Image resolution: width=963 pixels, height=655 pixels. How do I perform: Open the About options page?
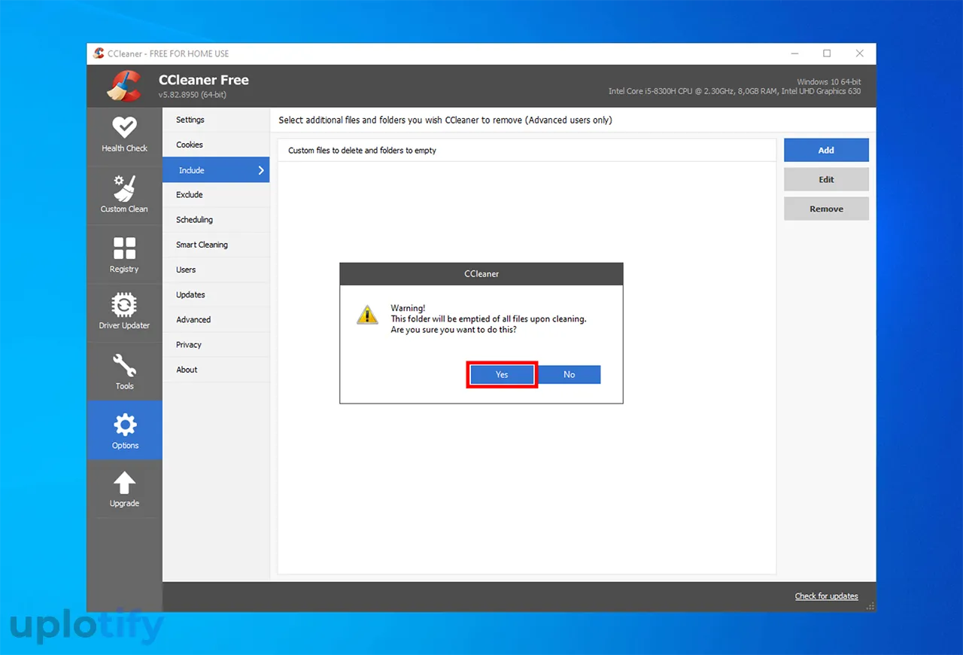216,370
